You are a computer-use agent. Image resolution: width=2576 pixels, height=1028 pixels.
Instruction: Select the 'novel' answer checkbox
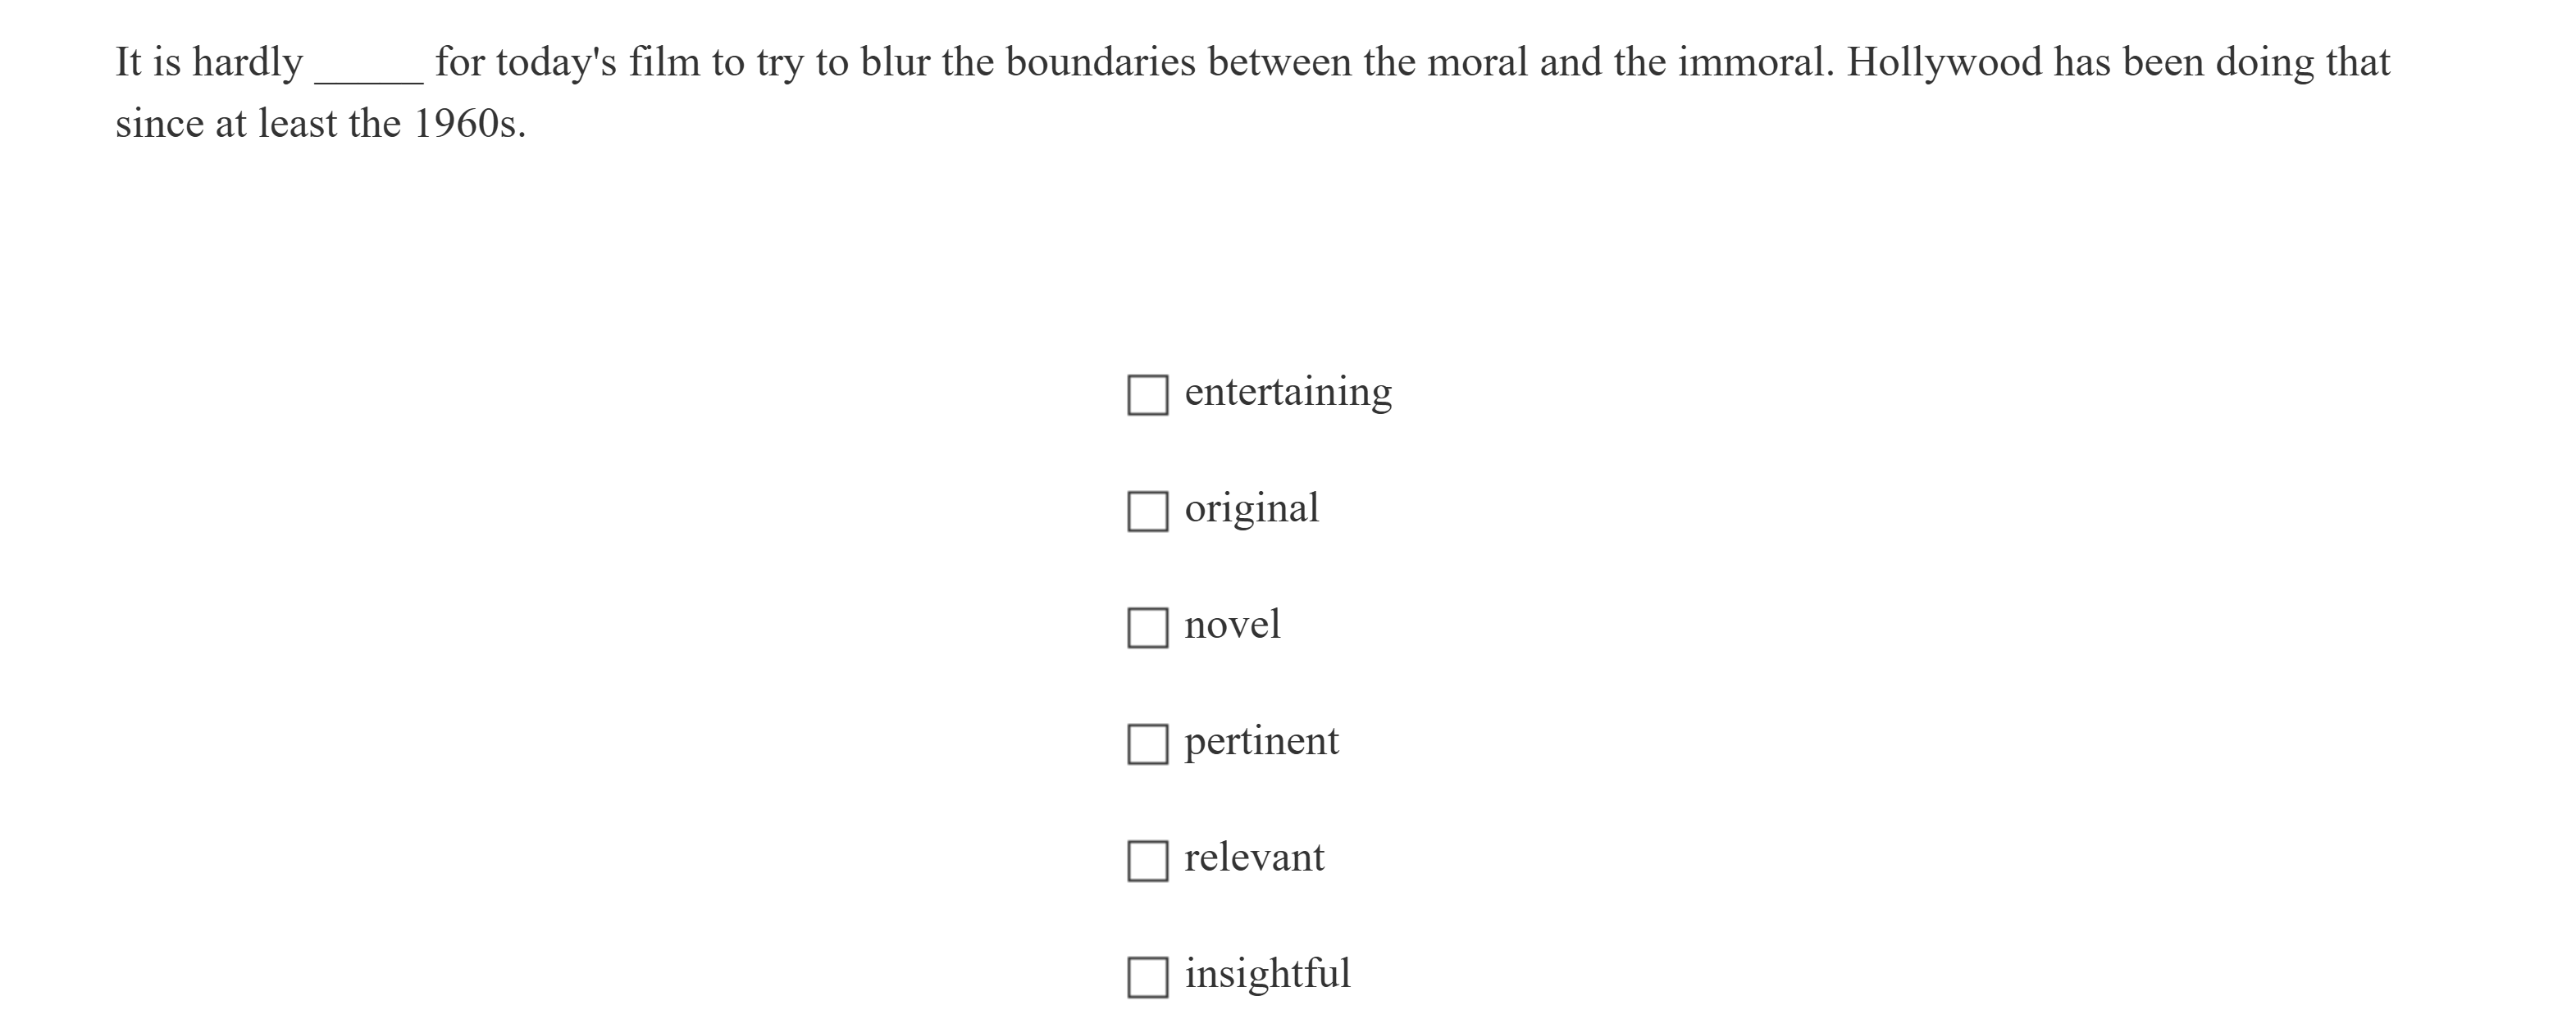click(1147, 628)
